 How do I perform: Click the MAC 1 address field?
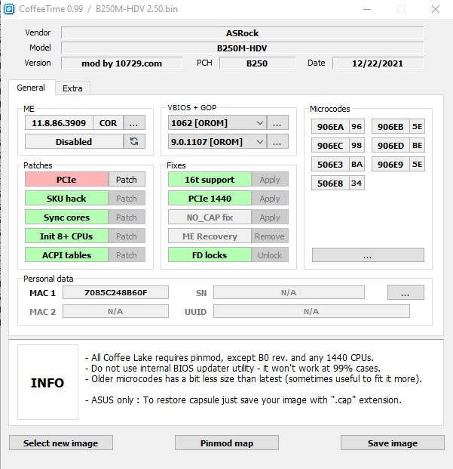[115, 292]
